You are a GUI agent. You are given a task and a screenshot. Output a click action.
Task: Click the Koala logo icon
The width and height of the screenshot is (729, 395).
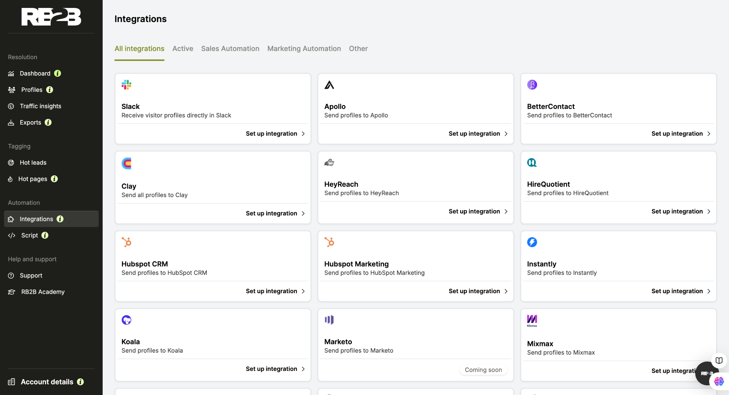click(x=126, y=320)
